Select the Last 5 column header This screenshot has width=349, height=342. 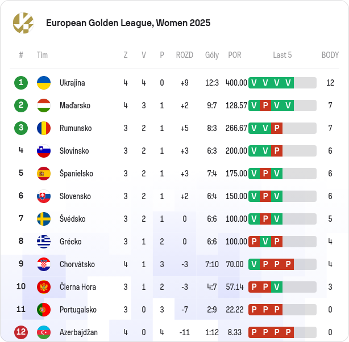(282, 55)
